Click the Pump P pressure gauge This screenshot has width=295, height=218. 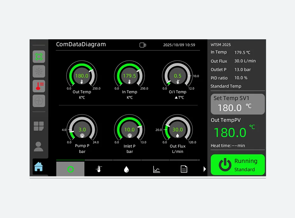tap(82, 130)
